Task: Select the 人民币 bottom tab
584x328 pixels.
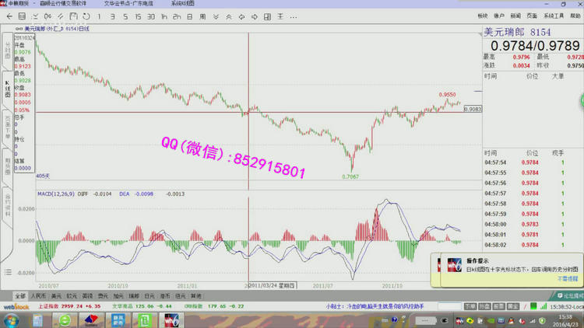Action: coord(38,296)
